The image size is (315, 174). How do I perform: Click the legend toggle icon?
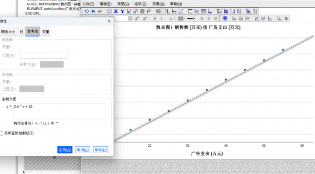(x=239, y=11)
